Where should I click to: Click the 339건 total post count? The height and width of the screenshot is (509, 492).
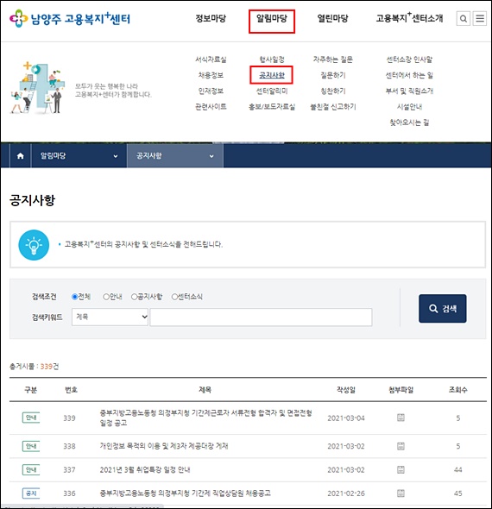[x=49, y=367]
